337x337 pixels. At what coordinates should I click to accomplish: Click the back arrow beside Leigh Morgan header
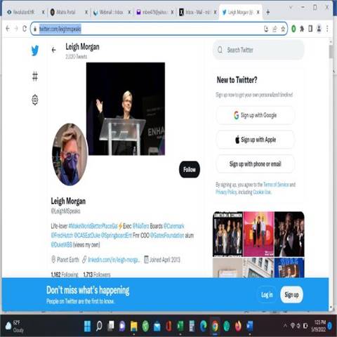pos(54,50)
